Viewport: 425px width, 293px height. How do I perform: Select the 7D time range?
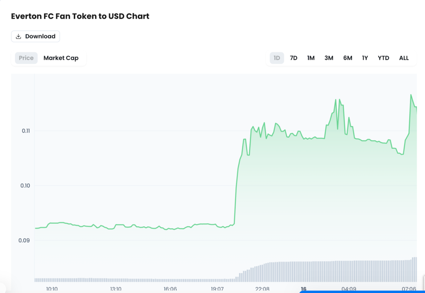point(293,58)
